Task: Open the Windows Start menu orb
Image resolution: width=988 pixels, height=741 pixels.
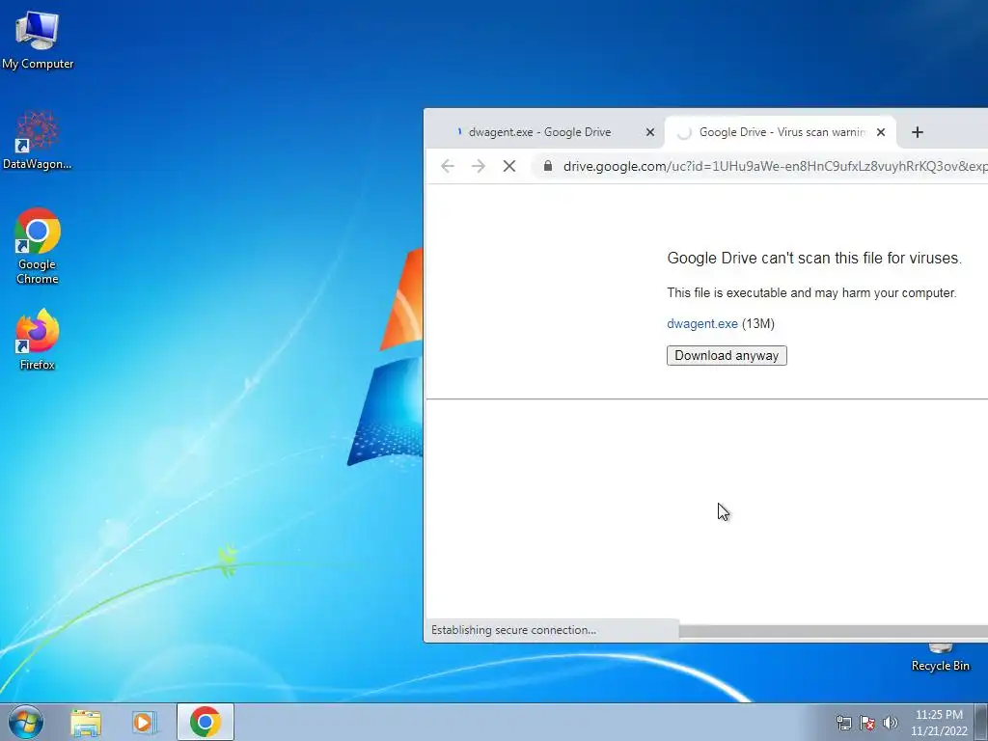Action: tap(26, 722)
